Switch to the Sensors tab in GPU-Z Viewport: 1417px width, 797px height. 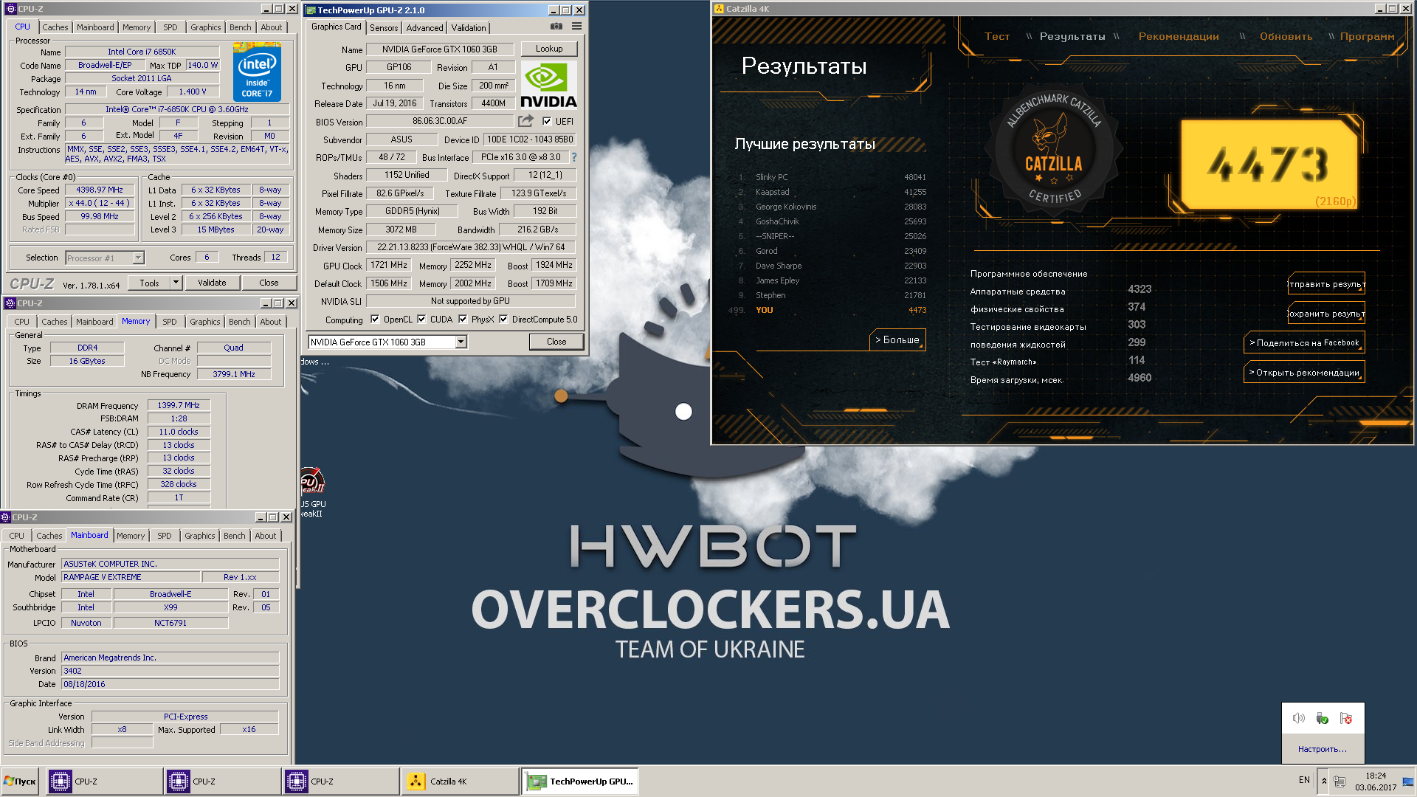384,28
